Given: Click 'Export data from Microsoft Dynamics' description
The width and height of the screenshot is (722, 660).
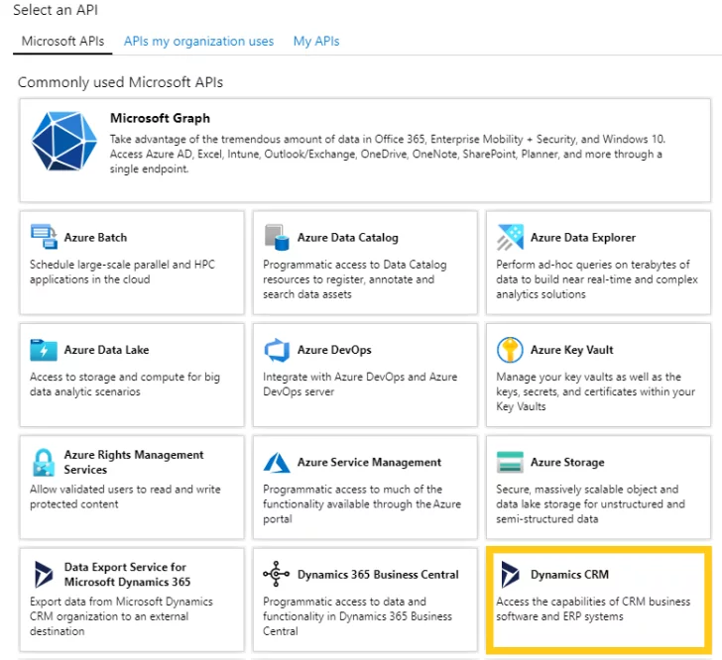Looking at the screenshot, I should tap(121, 616).
